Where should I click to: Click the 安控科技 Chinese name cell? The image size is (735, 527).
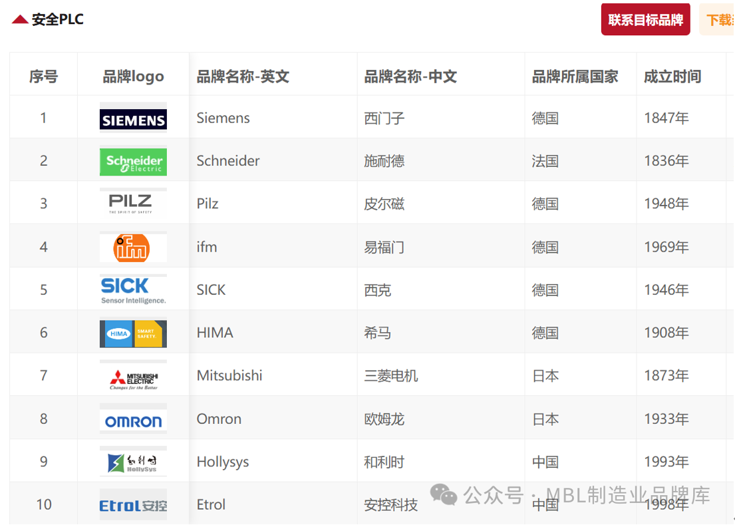click(x=441, y=504)
